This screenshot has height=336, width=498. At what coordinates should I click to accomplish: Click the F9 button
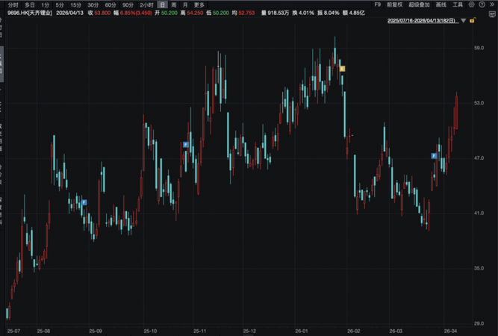376,4
